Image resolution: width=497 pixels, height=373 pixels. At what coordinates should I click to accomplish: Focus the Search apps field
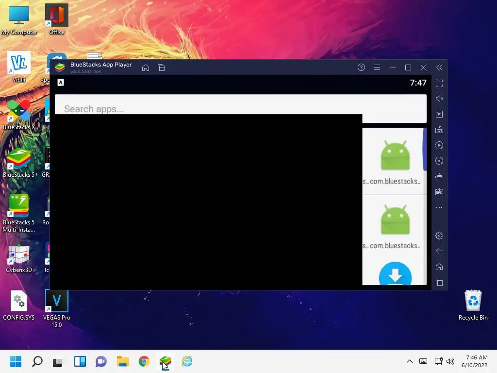(241, 108)
